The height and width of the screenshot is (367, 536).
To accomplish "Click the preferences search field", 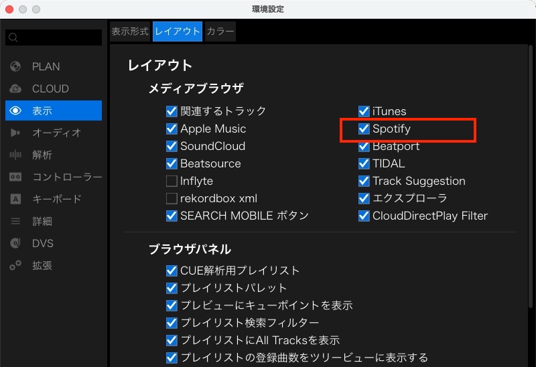I will [54, 38].
